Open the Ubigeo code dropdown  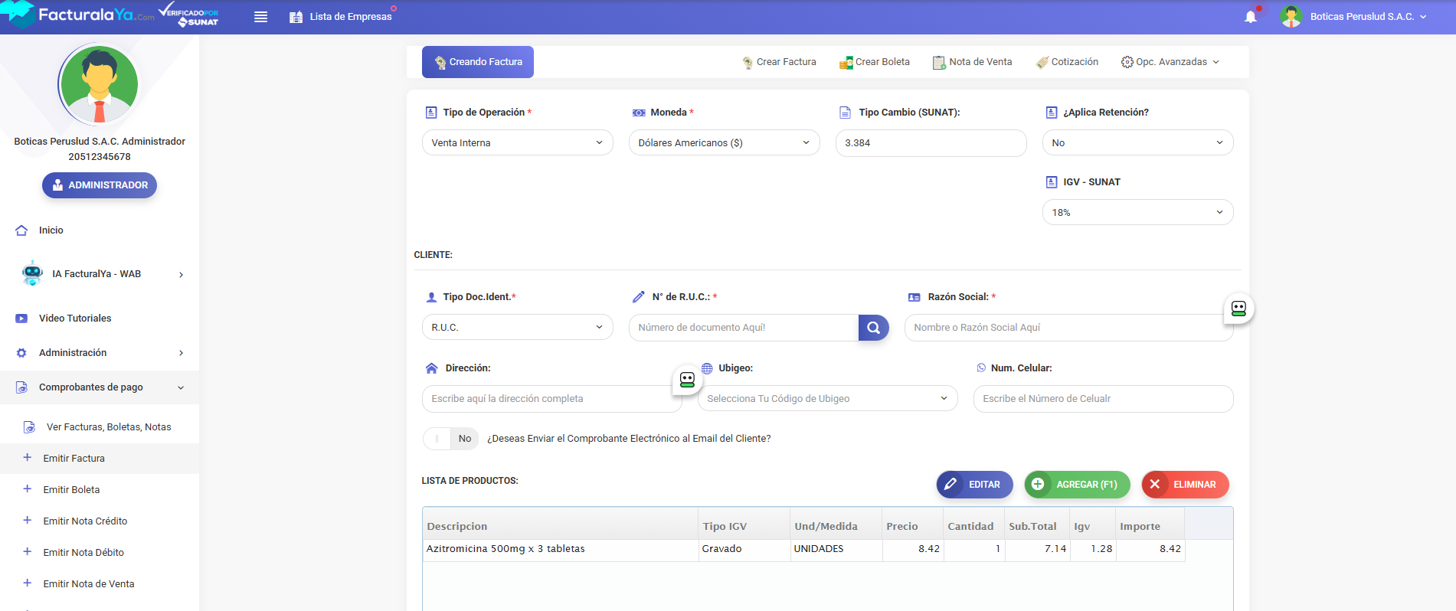pos(828,399)
